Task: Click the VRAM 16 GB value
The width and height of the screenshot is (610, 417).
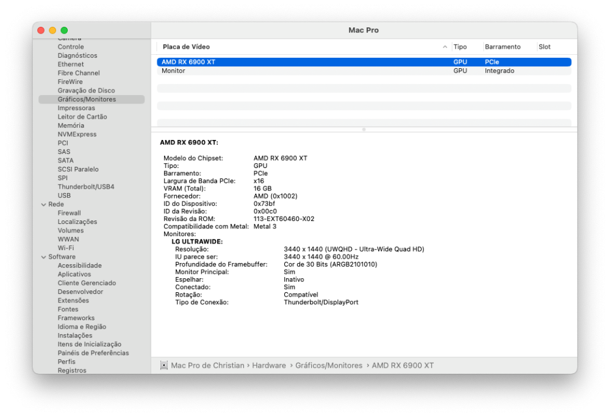Action: click(262, 189)
